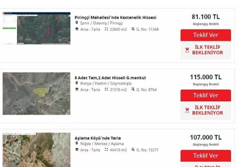
Task: Click listing number icon beside G. No: 11348
Action: click(x=133, y=29)
